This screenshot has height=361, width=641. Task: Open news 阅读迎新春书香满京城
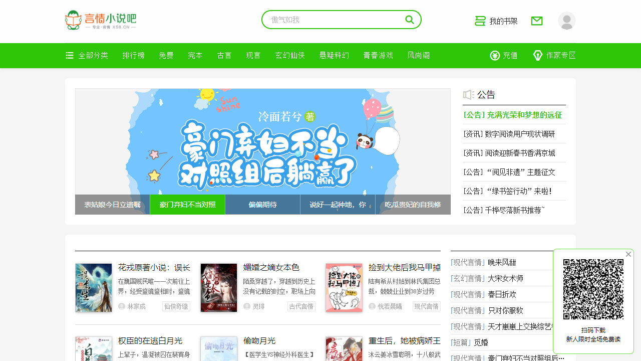coord(509,153)
